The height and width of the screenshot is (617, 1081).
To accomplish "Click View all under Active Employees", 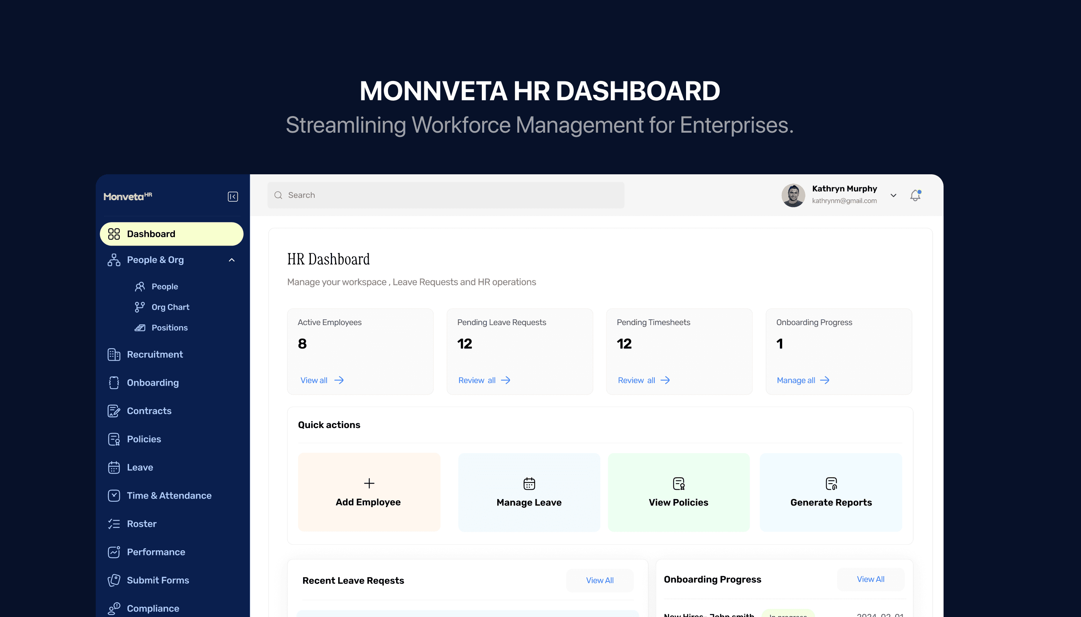I will pyautogui.click(x=314, y=380).
